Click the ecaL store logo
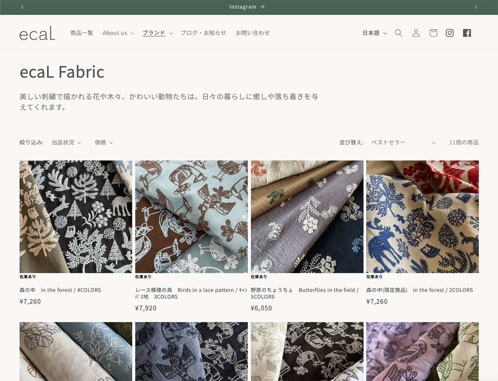498x381 pixels. pos(37,33)
